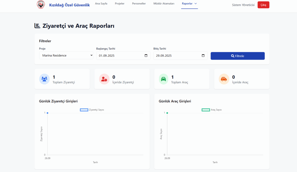Click the Kızıldağ Özel Güvenlik brand link
The height and width of the screenshot is (172, 297).
coord(69,5)
